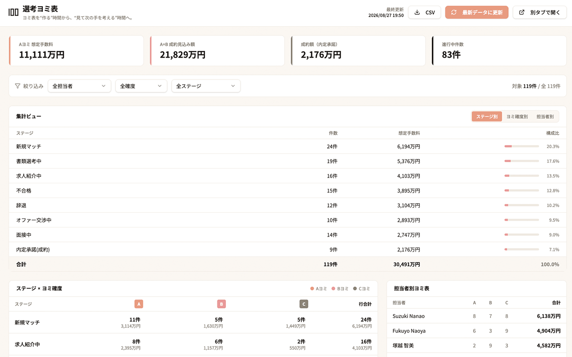
Task: Open the 全担当者 dropdown
Action: [79, 86]
